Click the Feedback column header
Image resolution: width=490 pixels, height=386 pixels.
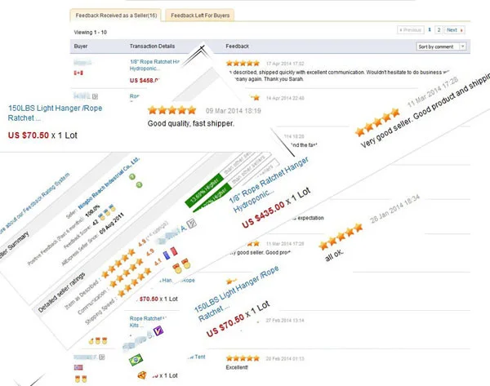(x=238, y=47)
